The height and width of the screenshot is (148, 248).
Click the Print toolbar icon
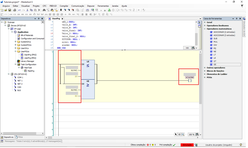15,10
